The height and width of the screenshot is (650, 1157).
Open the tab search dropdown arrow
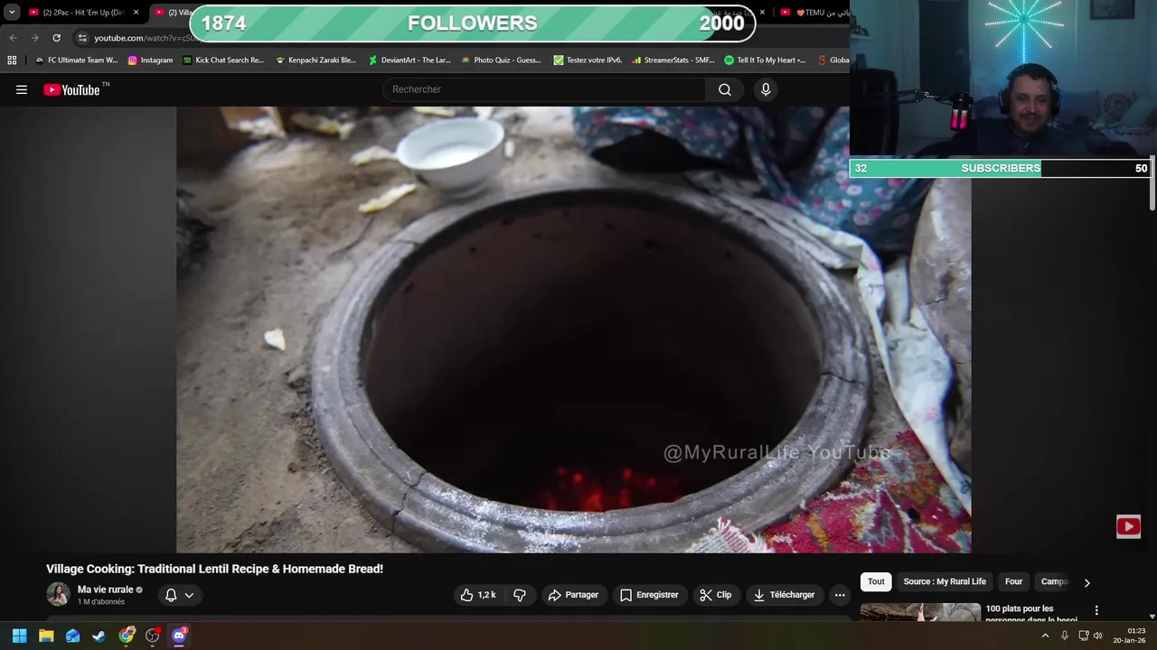12,13
